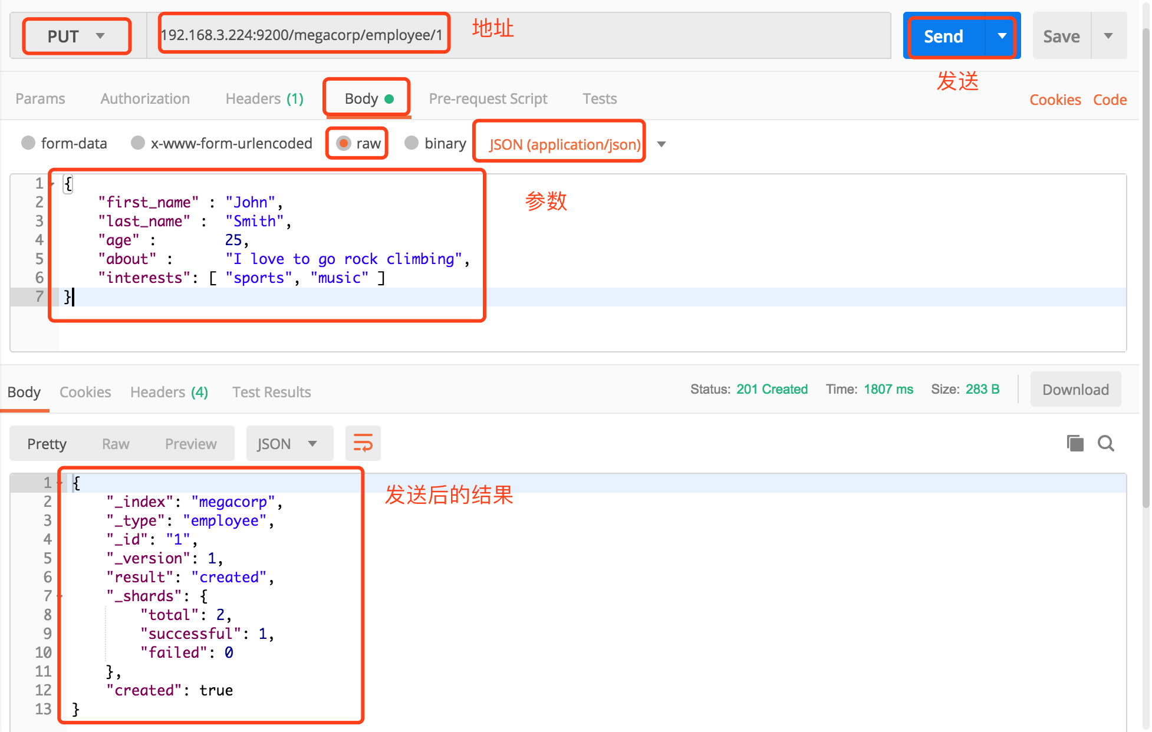Select the form-data radio button
Screen dimensions: 1152x732
click(x=28, y=143)
